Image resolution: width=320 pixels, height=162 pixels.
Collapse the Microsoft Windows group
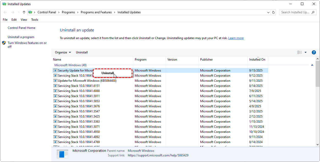click(312, 65)
